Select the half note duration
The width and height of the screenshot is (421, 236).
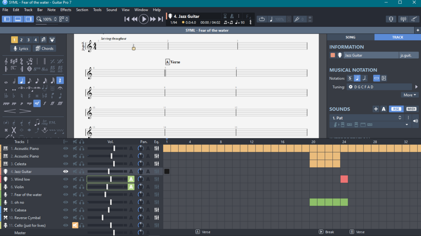(14, 81)
